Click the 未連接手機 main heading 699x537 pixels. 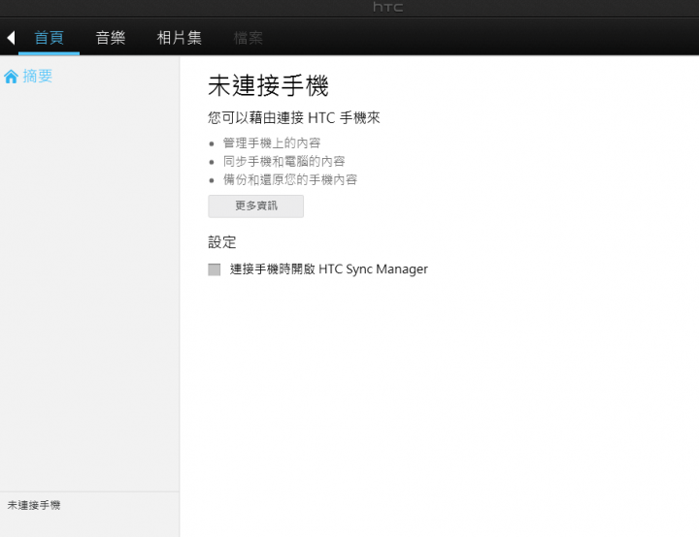(268, 86)
